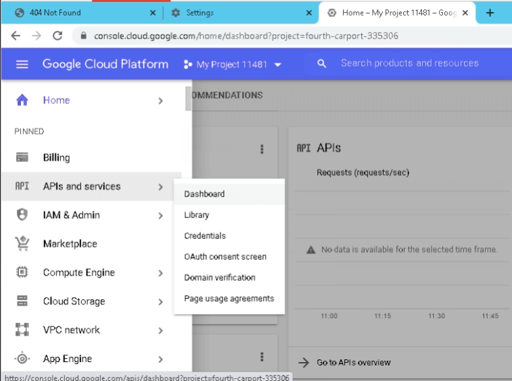512x381 pixels.
Task: Click the sidebar scrollbar thumb
Action: tap(188, 99)
